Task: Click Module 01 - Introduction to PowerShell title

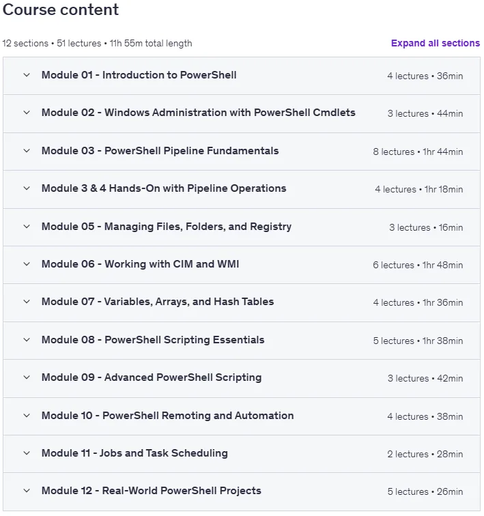Action: point(139,75)
